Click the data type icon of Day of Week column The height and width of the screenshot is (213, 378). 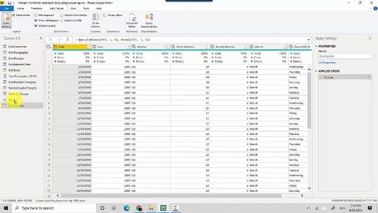pyautogui.click(x=291, y=47)
